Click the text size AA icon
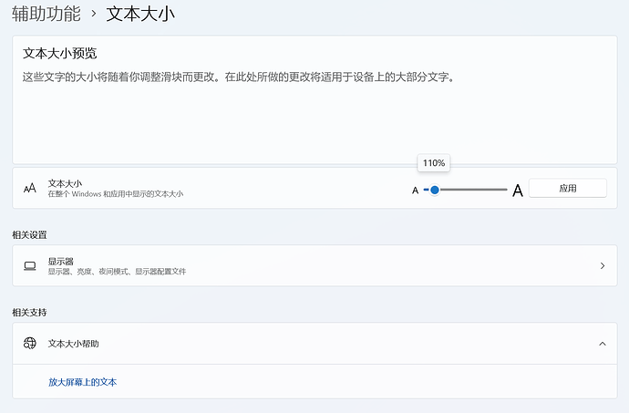 point(30,188)
